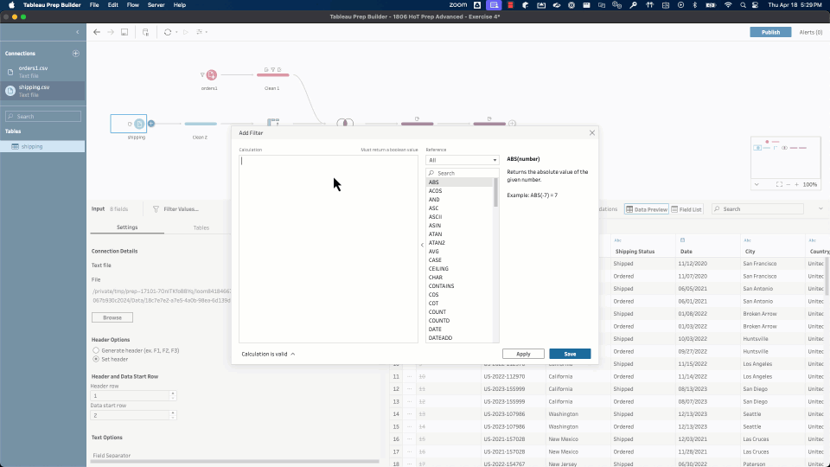Viewport: 830px width, 467px height.
Task: Open the Server menu
Action: coord(156,5)
